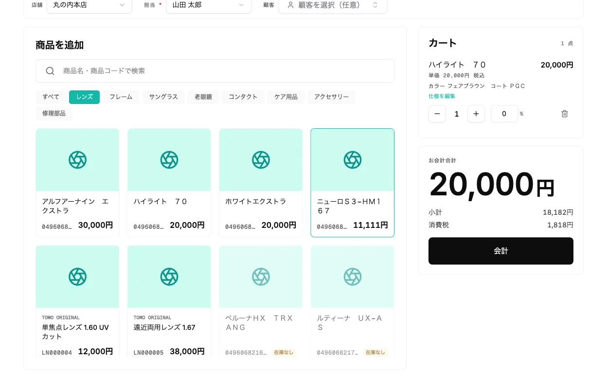
Task: Select the すべて category filter
Action: (x=51, y=97)
